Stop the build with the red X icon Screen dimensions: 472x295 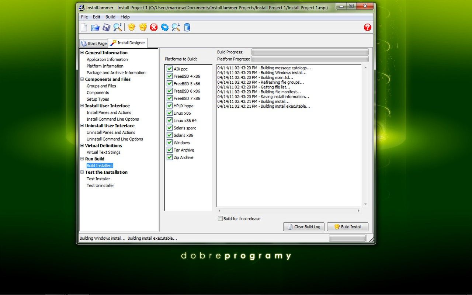(154, 27)
